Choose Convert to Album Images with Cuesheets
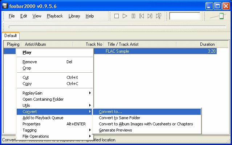The image size is (232, 145). click(x=147, y=124)
